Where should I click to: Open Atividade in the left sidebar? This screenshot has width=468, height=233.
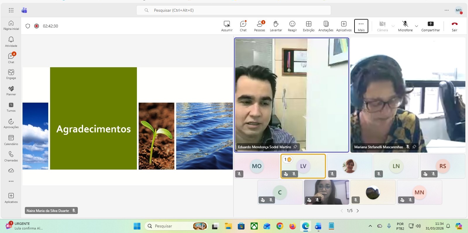tap(11, 42)
